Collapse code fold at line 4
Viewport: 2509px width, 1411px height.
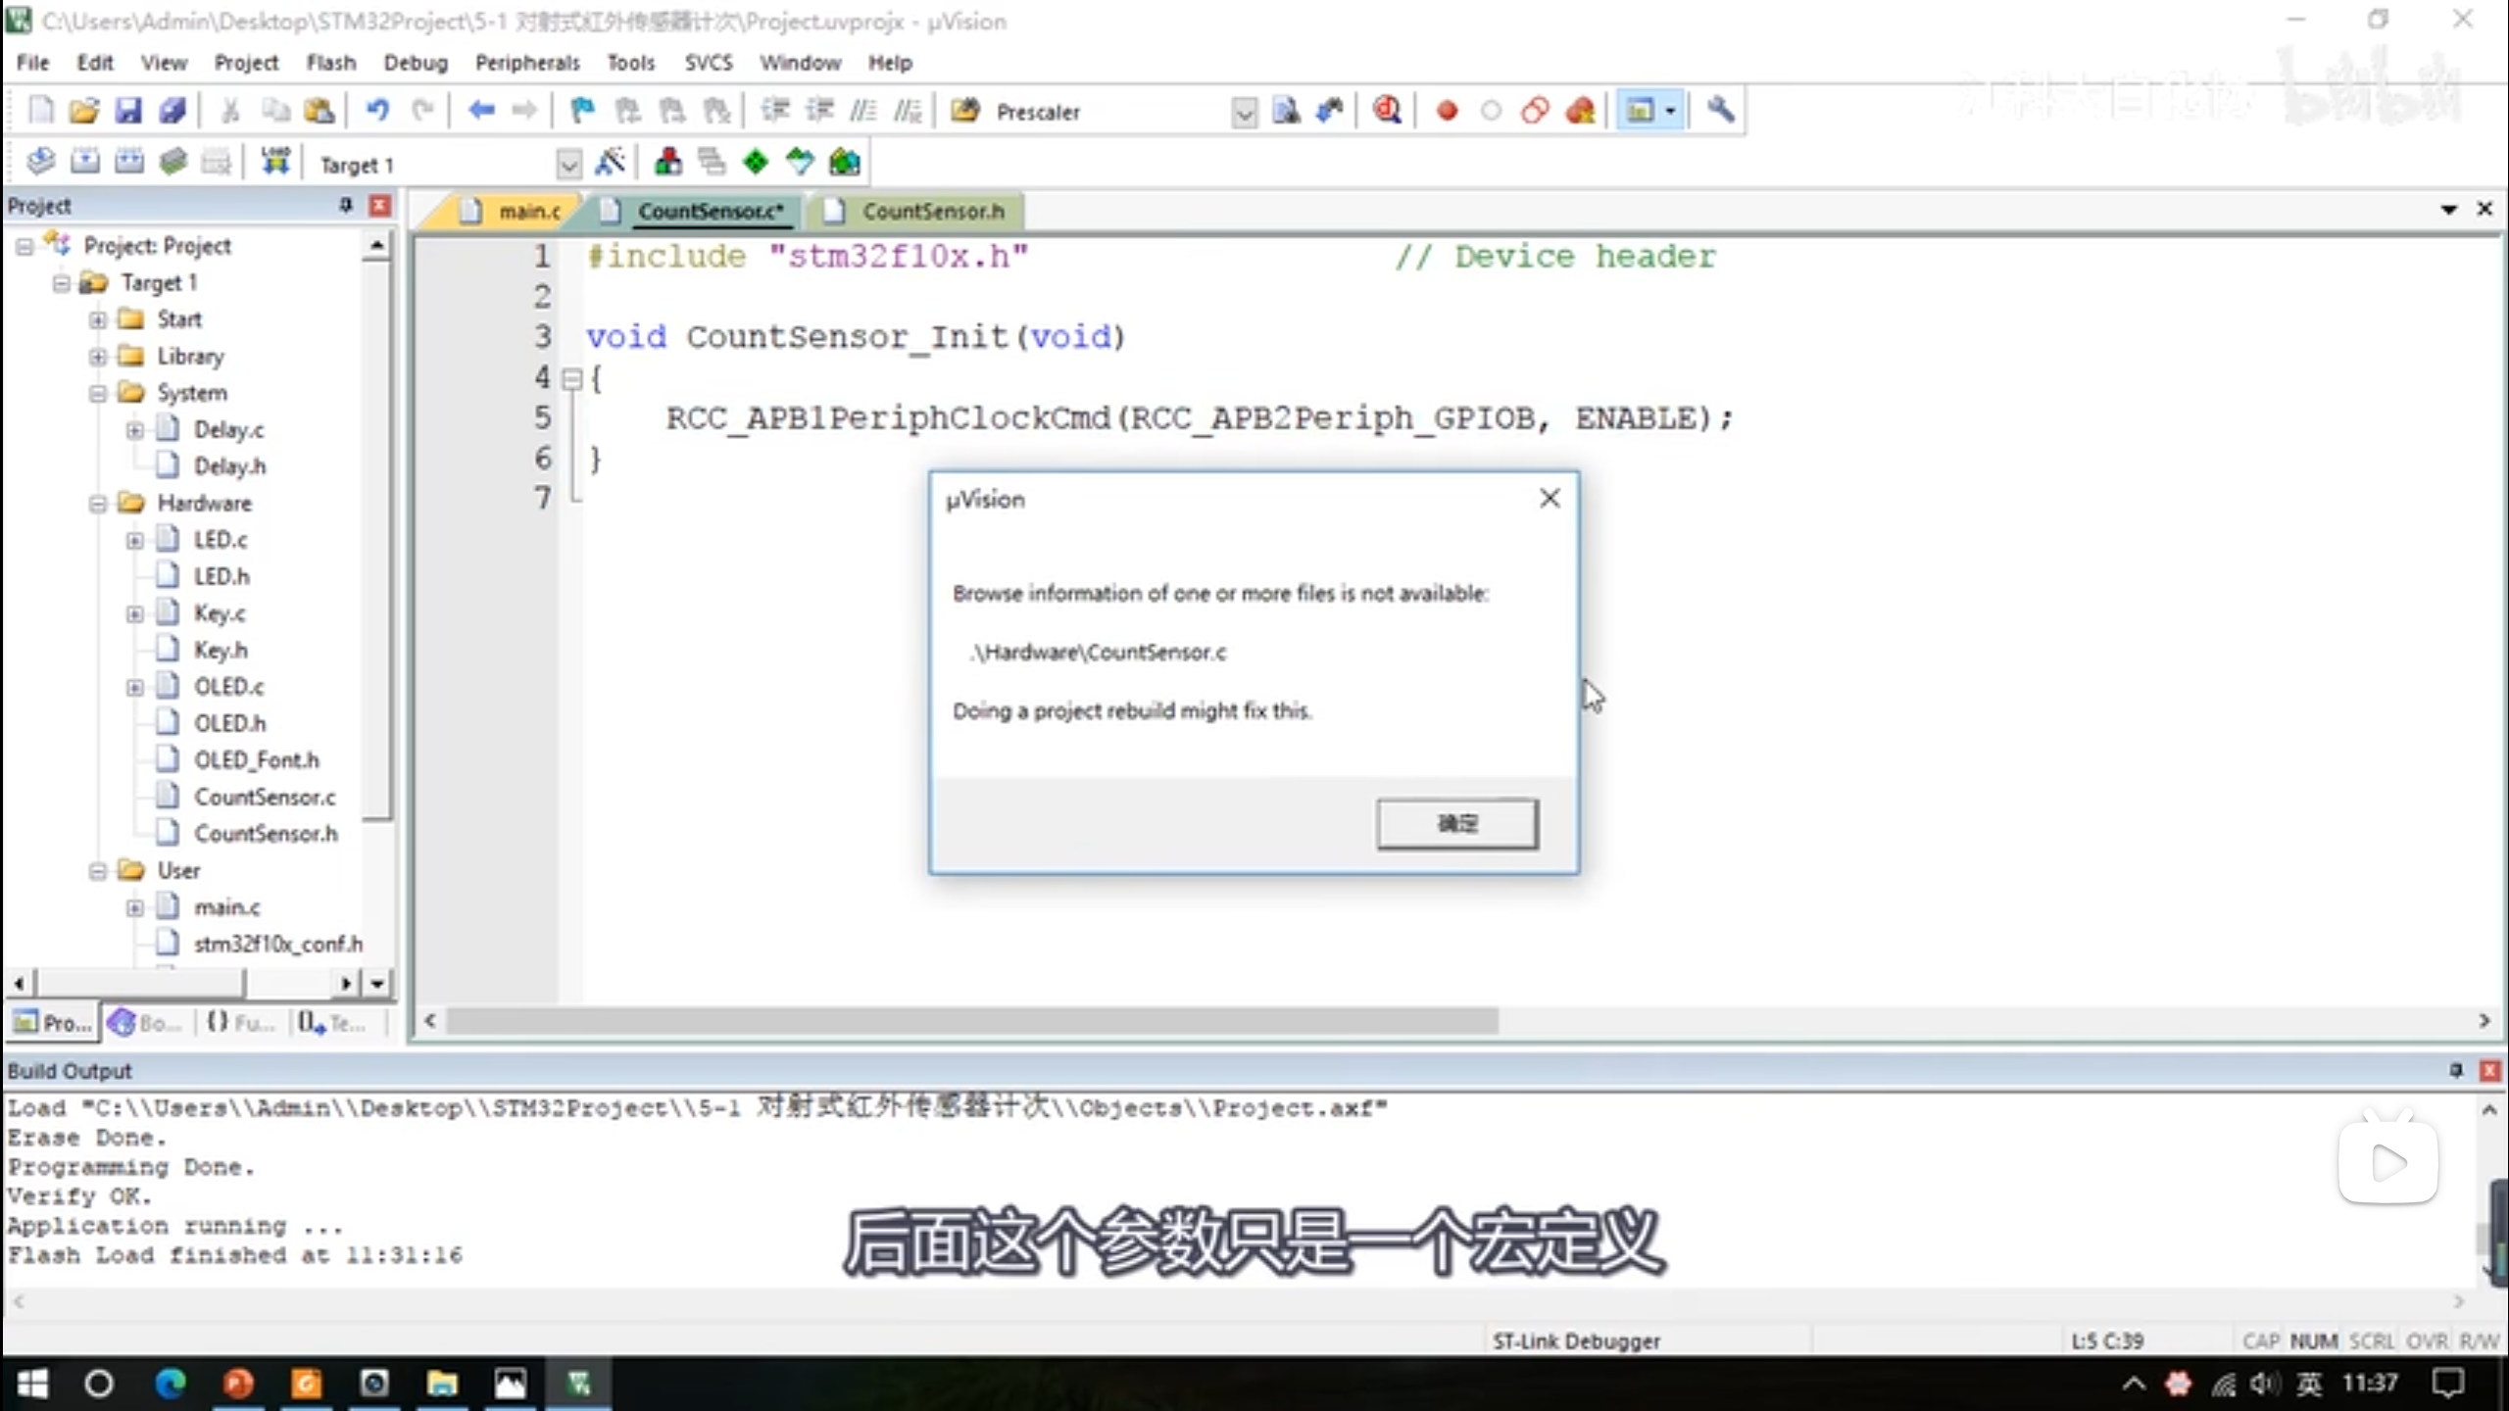coord(572,379)
